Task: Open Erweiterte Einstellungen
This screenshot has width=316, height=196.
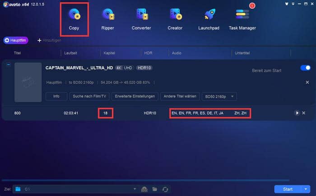Action: tap(135, 96)
